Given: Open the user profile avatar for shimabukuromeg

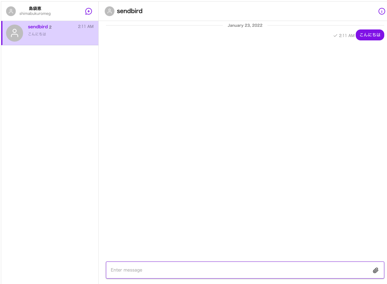Looking at the screenshot, I should tap(11, 11).
